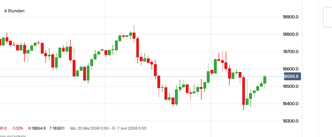The width and height of the screenshot is (332, 137).
Task: Click the 'sind indikativ' disclaimer text
Action: 13,136
